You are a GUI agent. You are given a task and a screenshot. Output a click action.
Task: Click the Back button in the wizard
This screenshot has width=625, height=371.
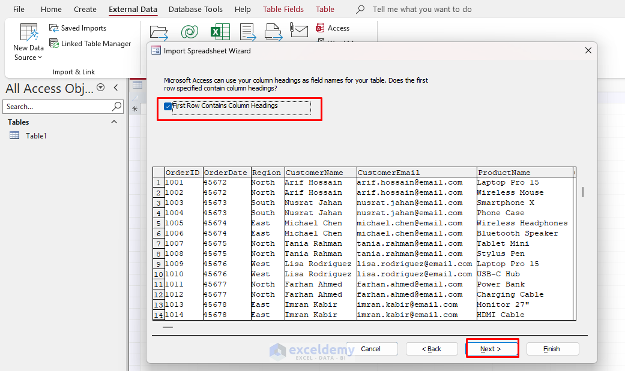point(432,349)
